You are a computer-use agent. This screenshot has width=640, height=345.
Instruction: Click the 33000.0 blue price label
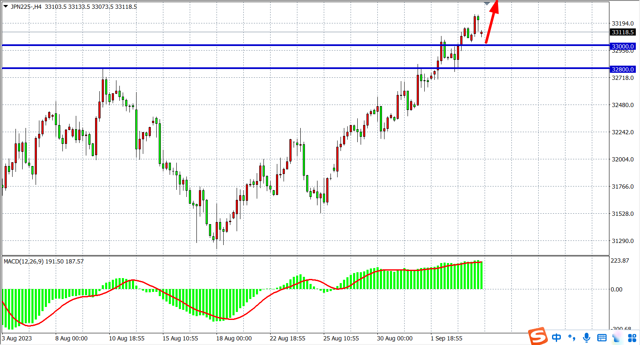(x=623, y=46)
